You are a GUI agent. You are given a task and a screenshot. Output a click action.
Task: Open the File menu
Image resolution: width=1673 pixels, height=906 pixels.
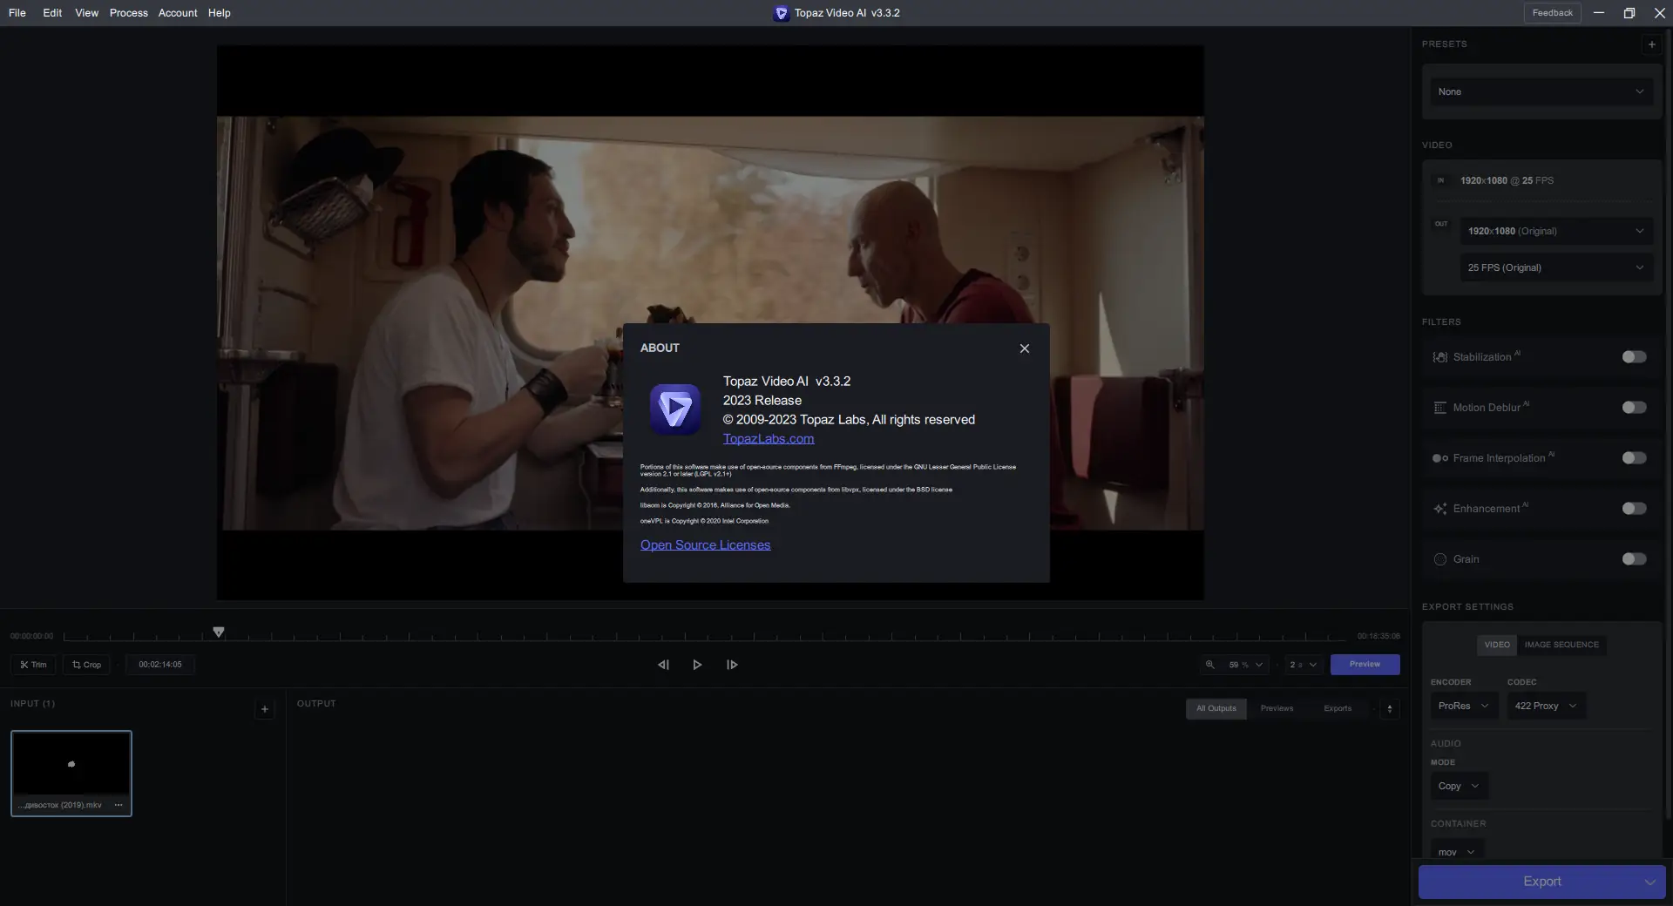point(17,13)
